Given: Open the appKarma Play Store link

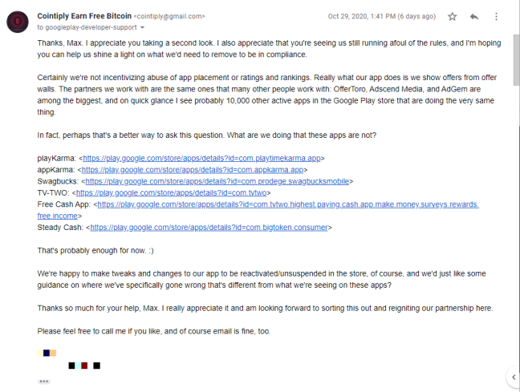Looking at the screenshot, I should point(193,170).
